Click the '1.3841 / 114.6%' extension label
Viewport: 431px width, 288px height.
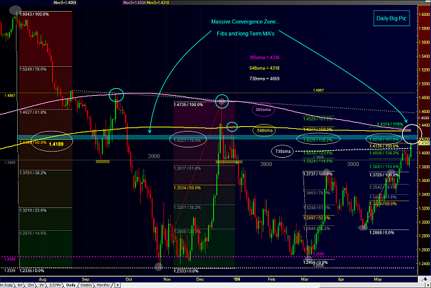[384, 167]
